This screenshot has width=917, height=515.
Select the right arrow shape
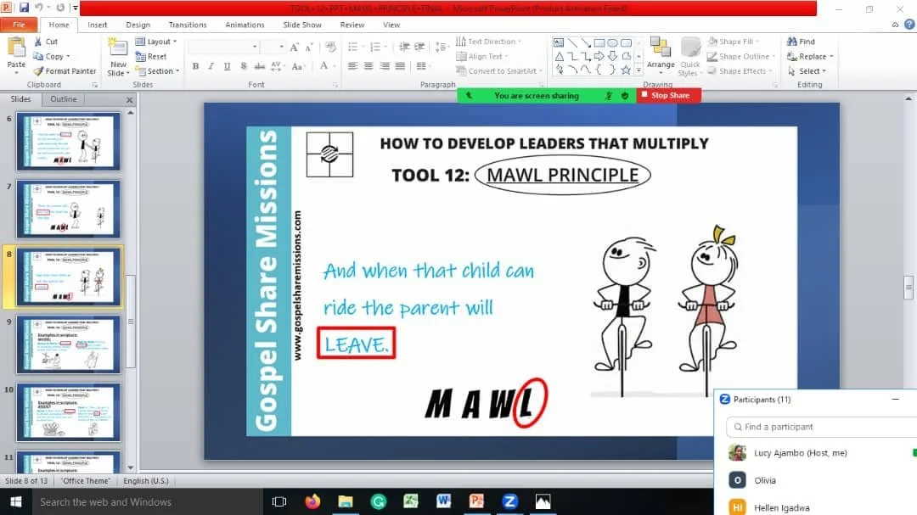point(599,57)
